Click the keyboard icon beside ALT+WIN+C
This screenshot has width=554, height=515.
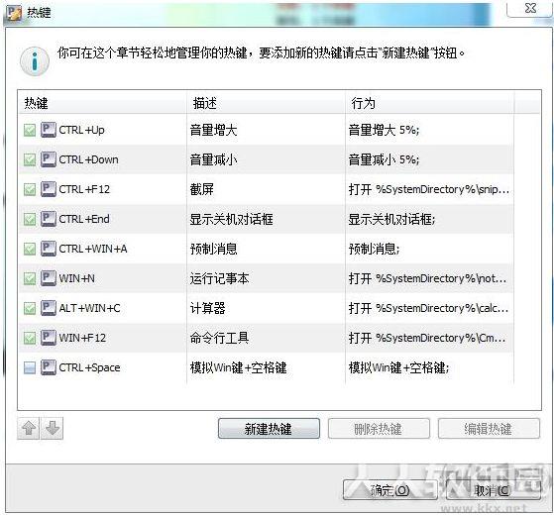[x=49, y=307]
